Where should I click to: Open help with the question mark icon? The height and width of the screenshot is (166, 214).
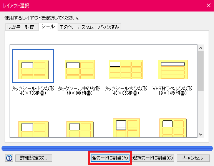pos(9,158)
